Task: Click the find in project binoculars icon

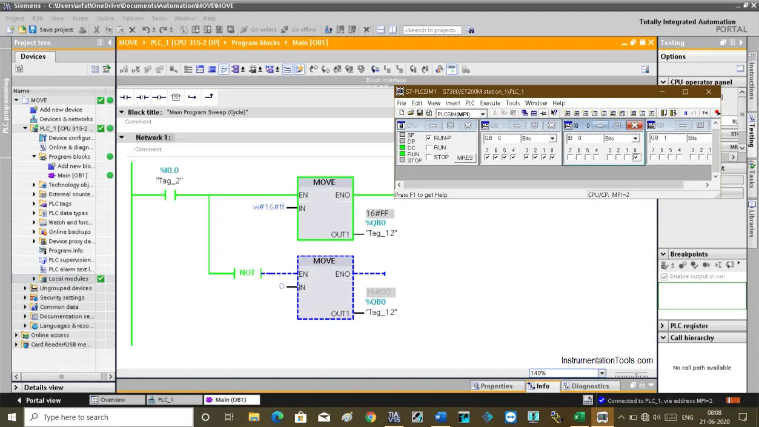Action: (x=471, y=30)
